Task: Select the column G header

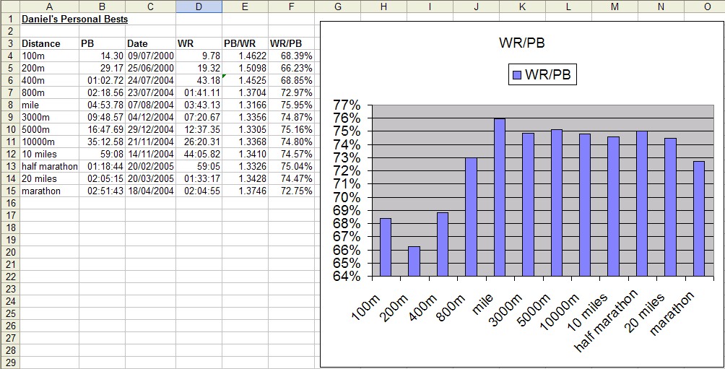Action: [x=338, y=6]
